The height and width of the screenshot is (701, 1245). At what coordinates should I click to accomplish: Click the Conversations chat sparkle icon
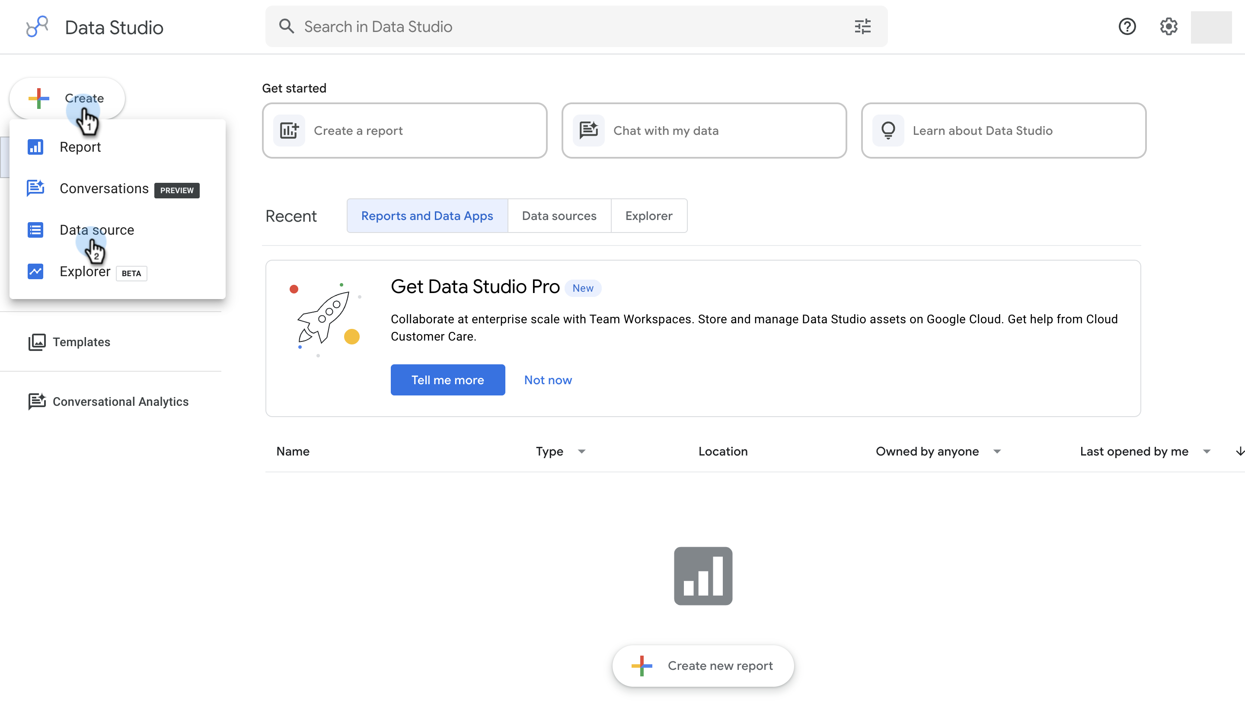tap(35, 188)
